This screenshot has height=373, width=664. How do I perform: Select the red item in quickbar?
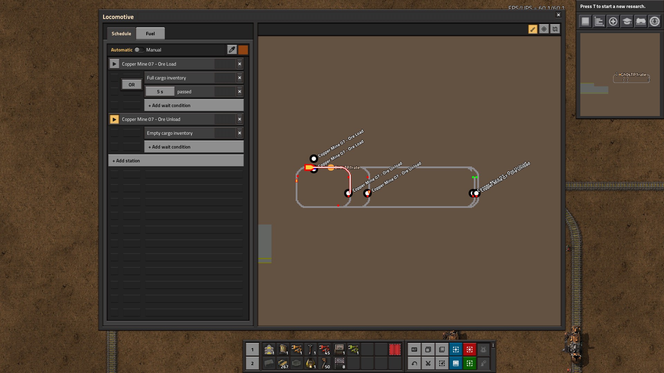pos(395,350)
